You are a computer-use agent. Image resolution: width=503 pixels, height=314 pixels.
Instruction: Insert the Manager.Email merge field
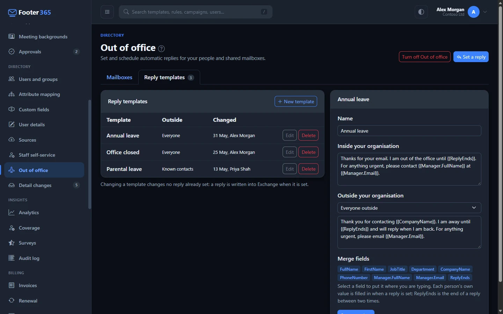[430, 278]
